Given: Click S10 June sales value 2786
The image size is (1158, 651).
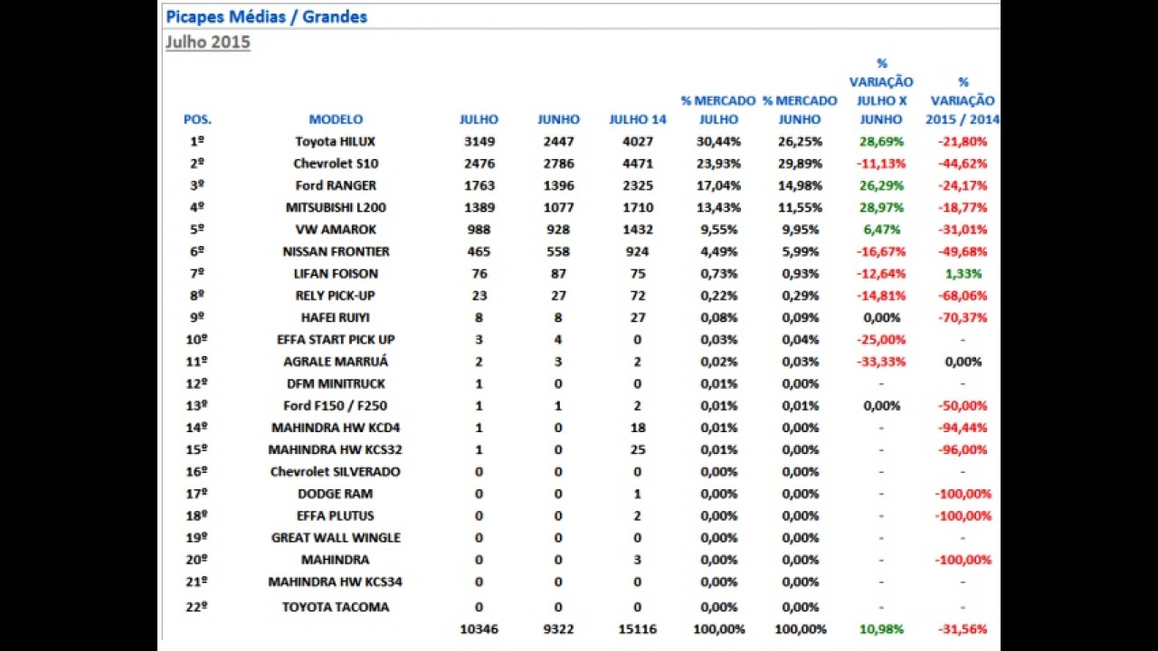Looking at the screenshot, I should (558, 164).
